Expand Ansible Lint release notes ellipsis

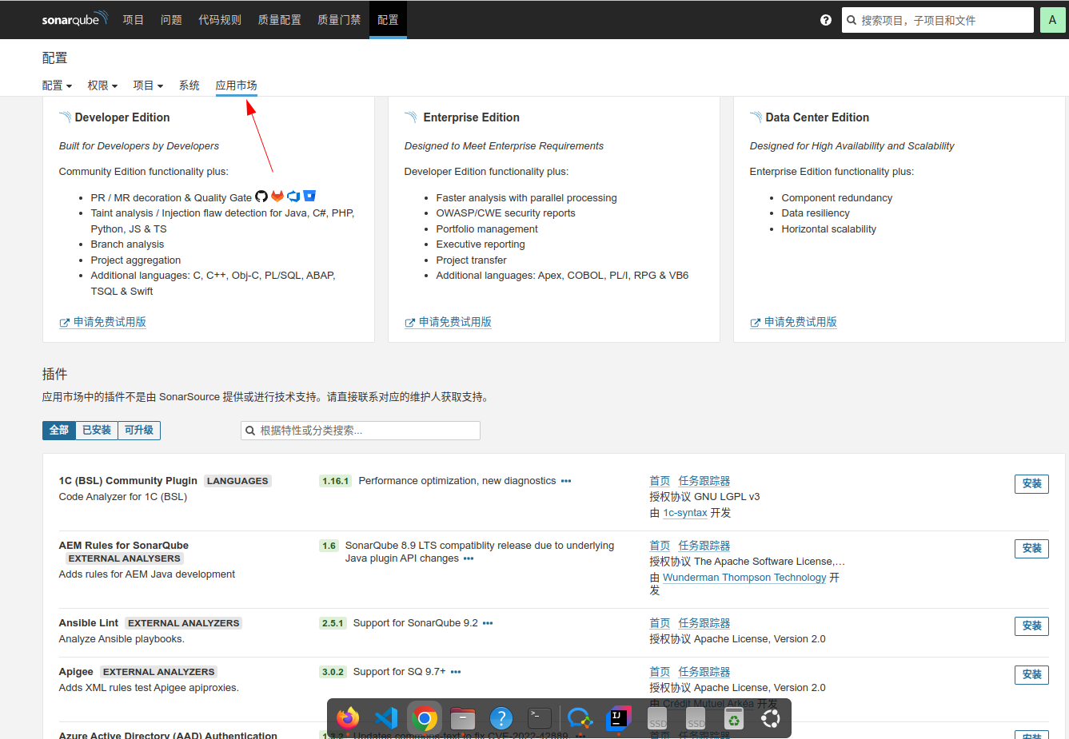click(488, 623)
